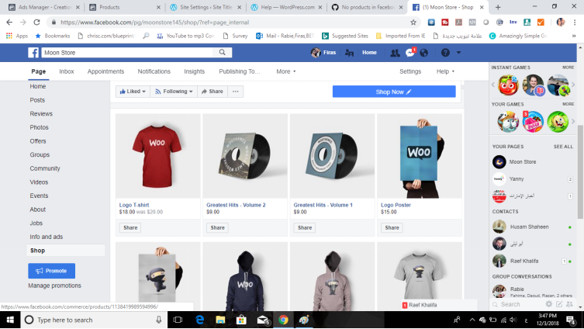The width and height of the screenshot is (584, 329).
Task: Open Notifications tab
Action: click(154, 71)
